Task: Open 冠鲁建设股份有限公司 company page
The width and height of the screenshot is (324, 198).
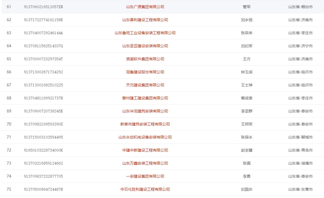Action: (x=145, y=72)
